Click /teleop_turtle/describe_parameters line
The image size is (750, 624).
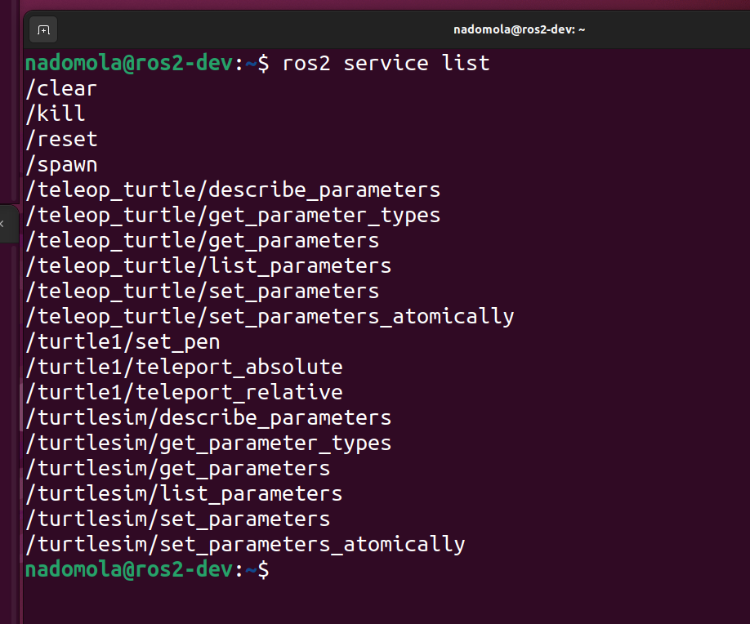coord(233,189)
